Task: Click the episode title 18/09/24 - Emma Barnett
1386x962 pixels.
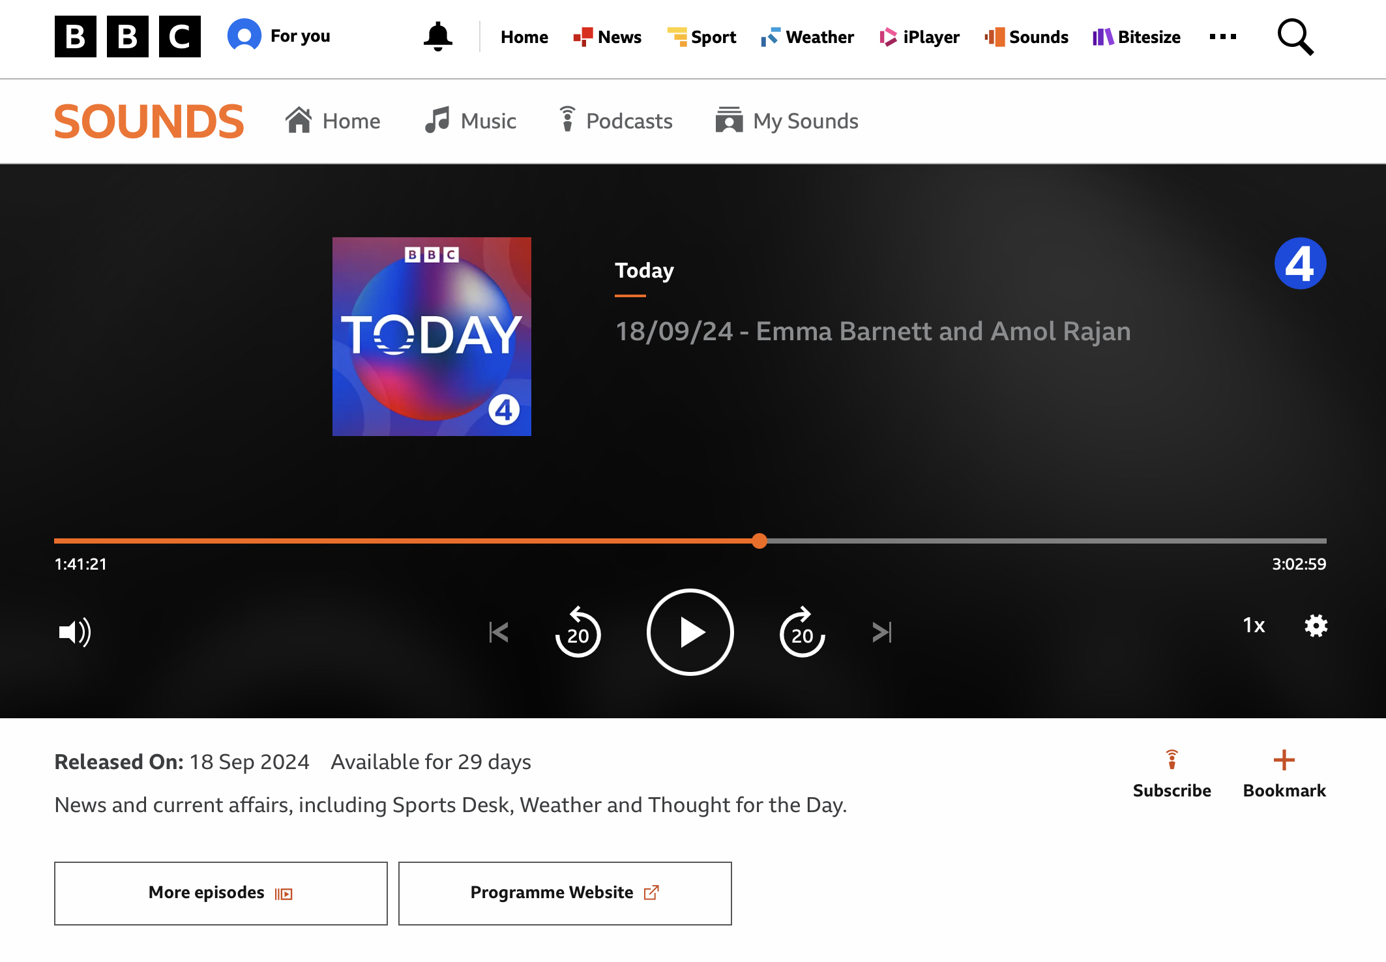Action: coord(873,332)
